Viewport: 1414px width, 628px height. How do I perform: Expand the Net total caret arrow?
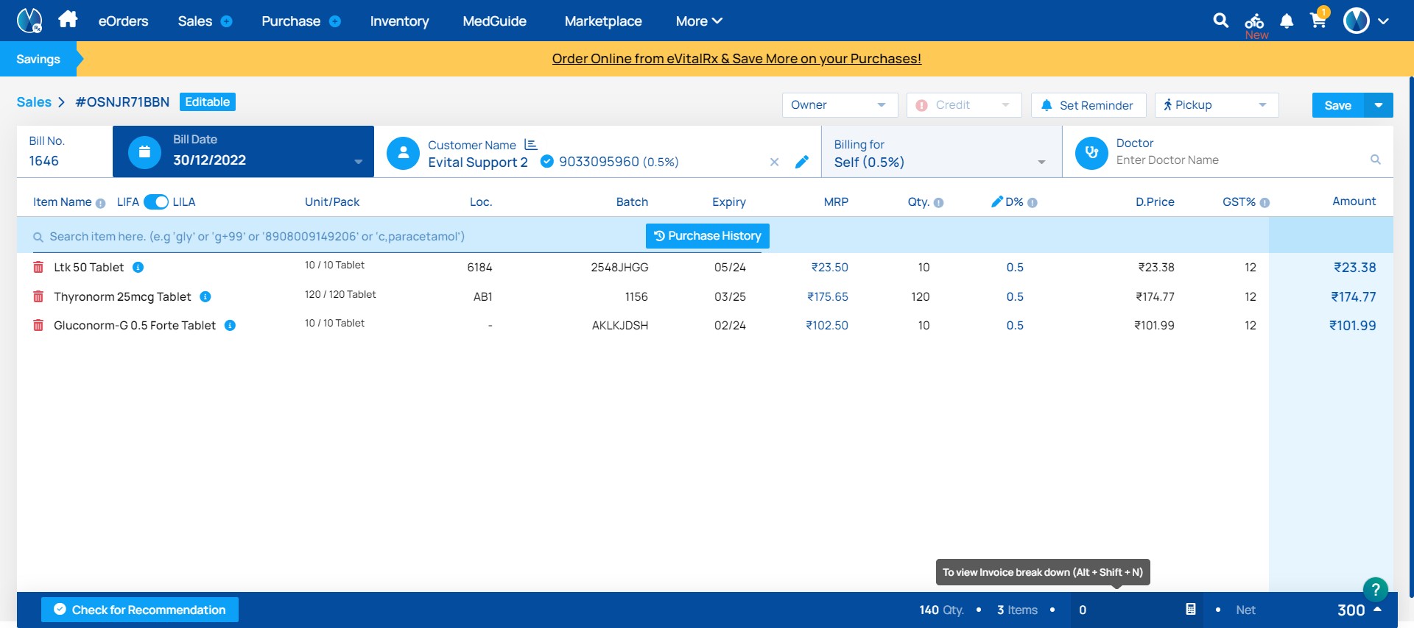coord(1377,609)
